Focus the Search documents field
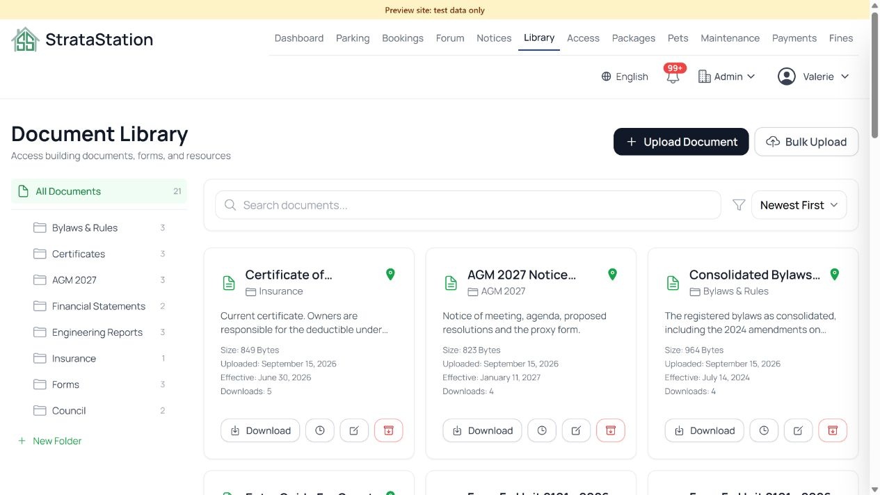The image size is (880, 495). (468, 205)
